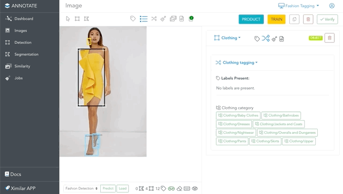Select the flows icon in object panel
Image resolution: width=343 pixels, height=194 pixels.
(266, 38)
